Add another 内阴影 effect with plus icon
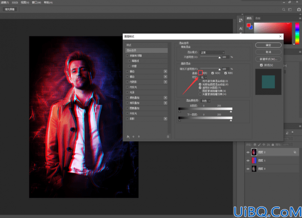 (x=165, y=82)
